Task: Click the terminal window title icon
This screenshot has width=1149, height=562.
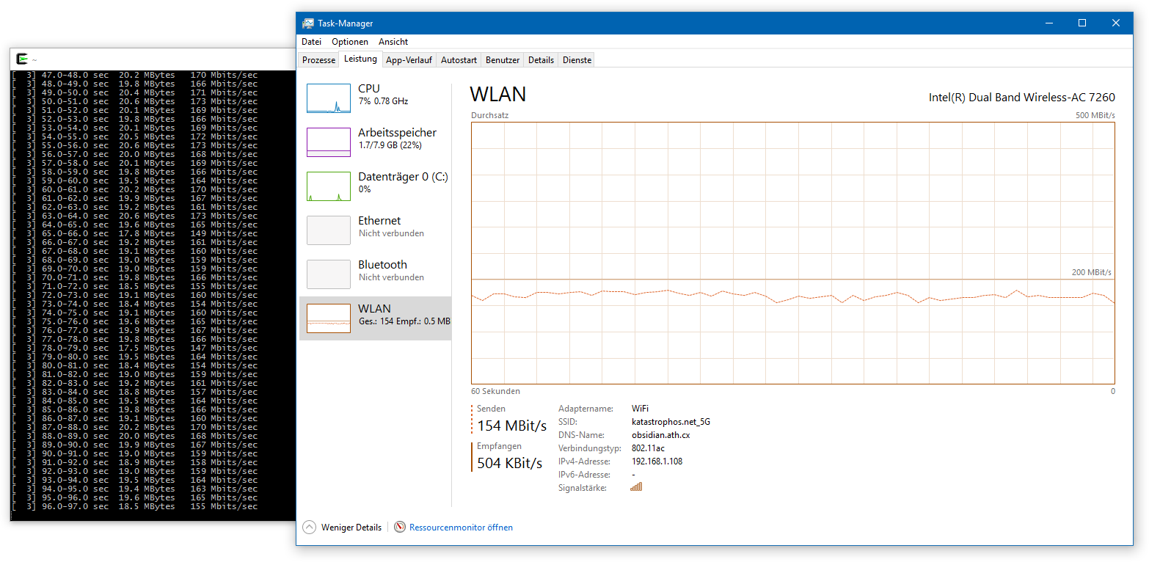Action: 23,59
